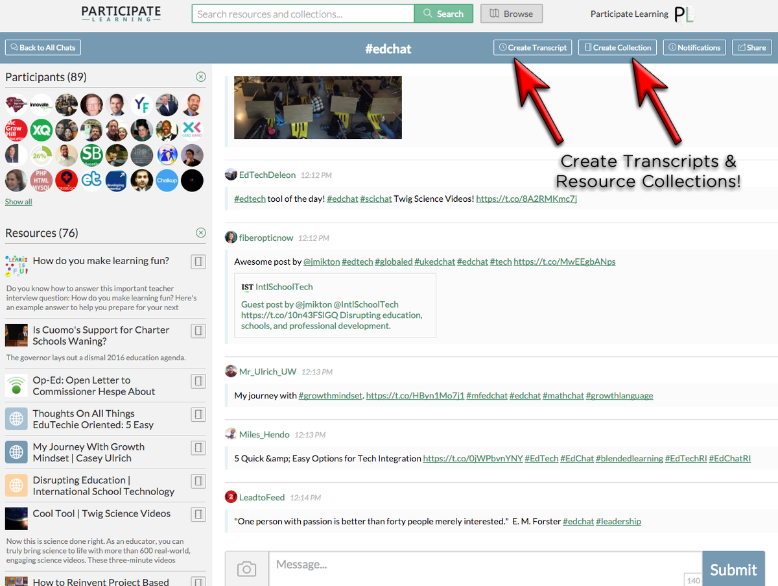
Task: Add the Op-Ed Open Letter resource to collection
Action: [198, 381]
